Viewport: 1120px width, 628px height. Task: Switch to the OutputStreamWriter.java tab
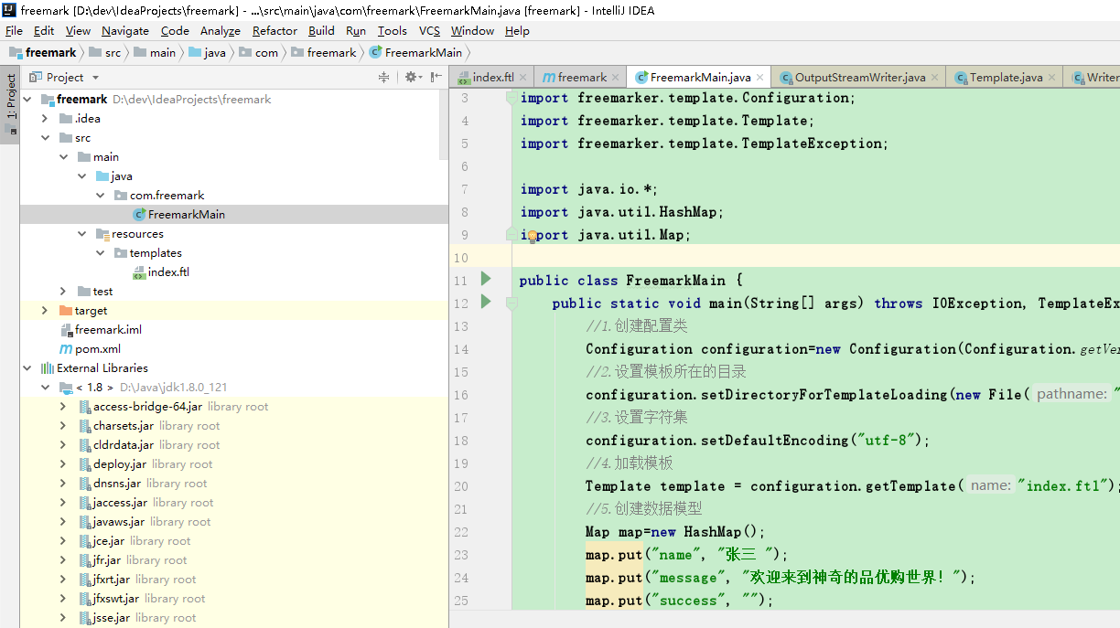point(860,78)
